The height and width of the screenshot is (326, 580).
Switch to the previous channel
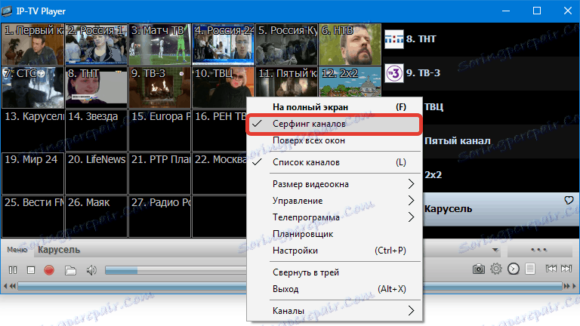[551, 269]
